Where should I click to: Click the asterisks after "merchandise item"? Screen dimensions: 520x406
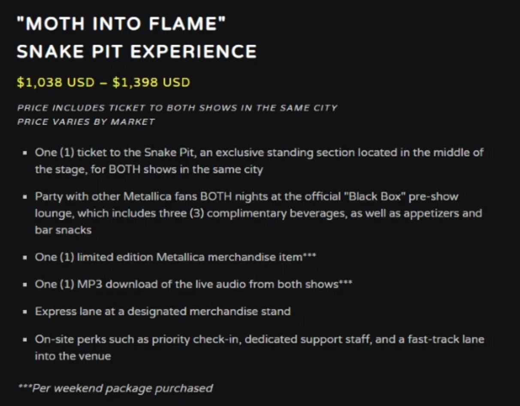coord(310,256)
